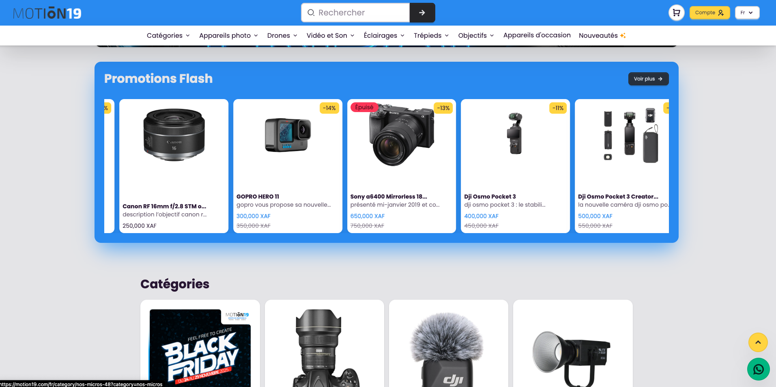Viewport: 776px width, 387px height.
Task: Expand the Catégories menu
Action: point(168,35)
